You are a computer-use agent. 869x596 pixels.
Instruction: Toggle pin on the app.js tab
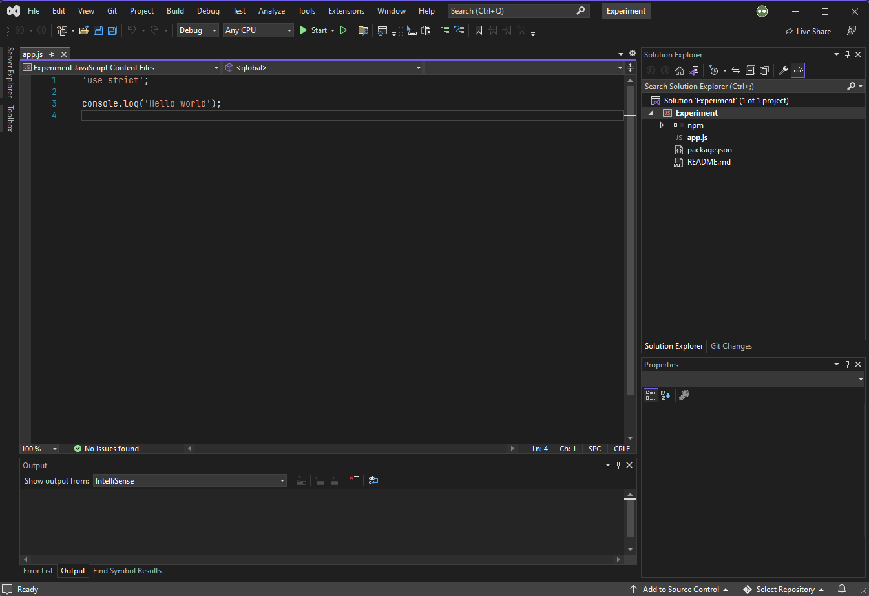(x=52, y=54)
